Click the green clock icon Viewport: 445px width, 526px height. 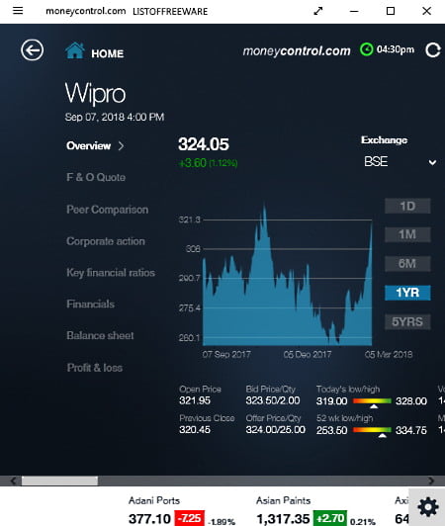366,49
